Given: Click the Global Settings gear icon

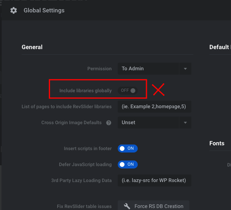Looking at the screenshot, I should click(14, 10).
